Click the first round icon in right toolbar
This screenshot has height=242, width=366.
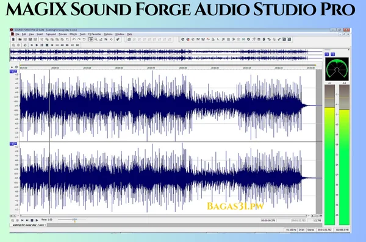(183, 40)
